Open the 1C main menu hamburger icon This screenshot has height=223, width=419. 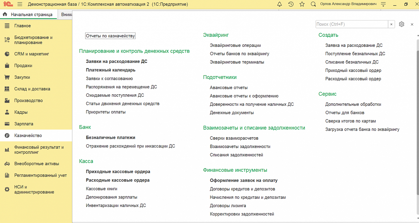[x=20, y=4]
